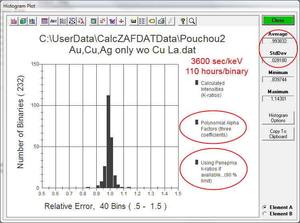The width and height of the screenshot is (300, 223).
Task: Open Histogram Options
Action: [278, 118]
